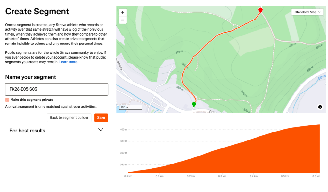Zoom out on the map
The height and width of the screenshot is (192, 328).
point(123,20)
